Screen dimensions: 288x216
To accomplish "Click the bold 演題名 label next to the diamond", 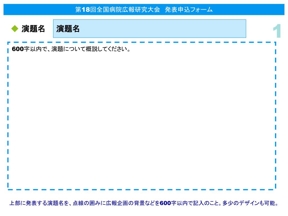I will click(33, 29).
